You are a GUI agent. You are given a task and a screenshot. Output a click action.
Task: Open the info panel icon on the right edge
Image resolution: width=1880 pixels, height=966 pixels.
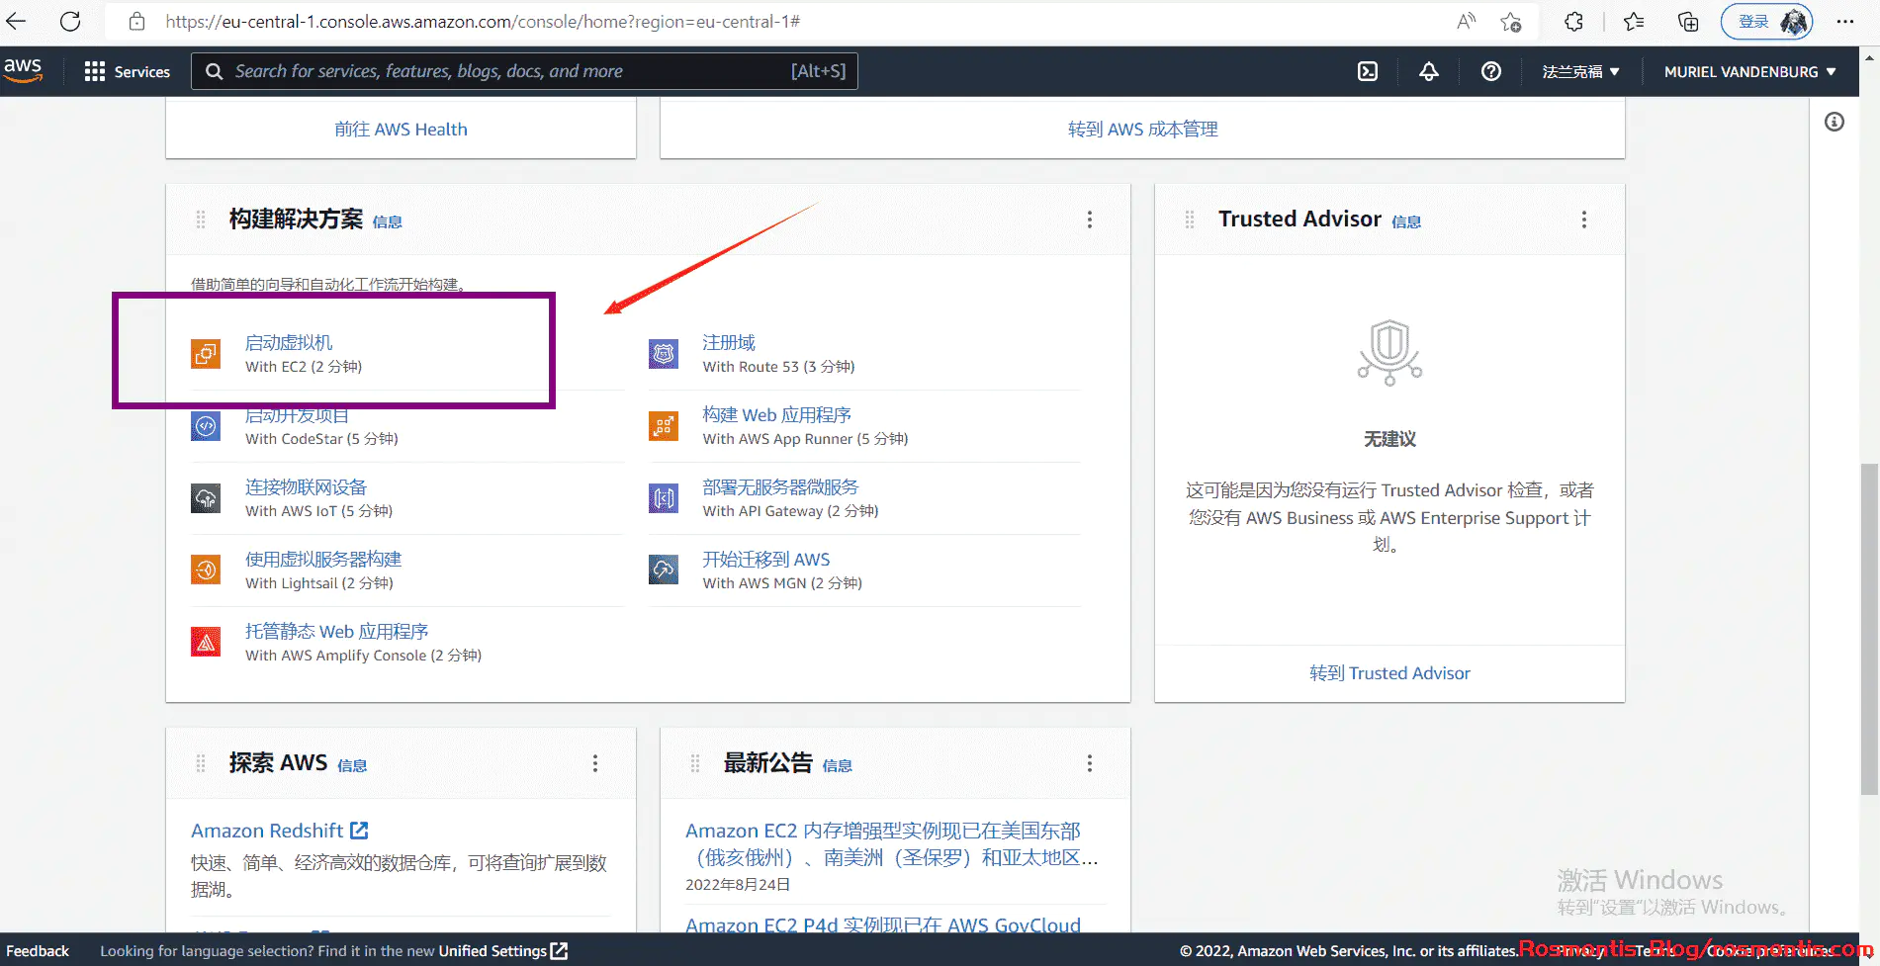coord(1835,122)
